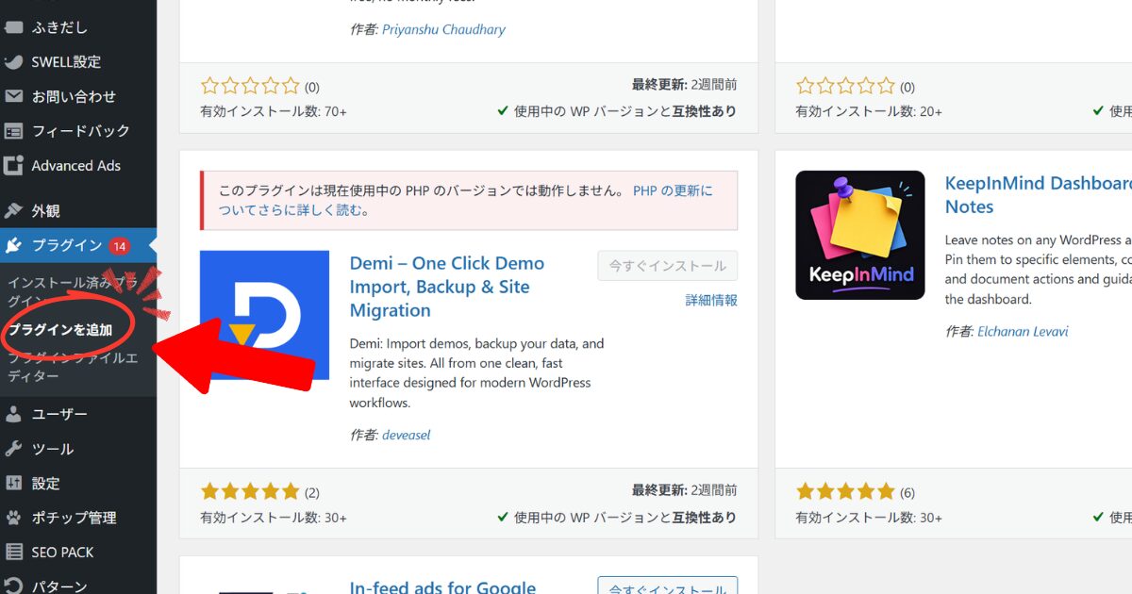Click the KeepInMind plugin thumbnail
This screenshot has width=1132, height=594.
coord(859,235)
